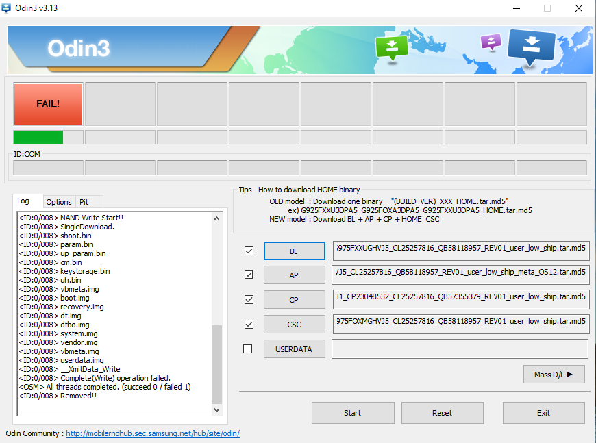Switch to the Options tab
Image resolution: width=596 pixels, height=443 pixels.
(x=59, y=202)
